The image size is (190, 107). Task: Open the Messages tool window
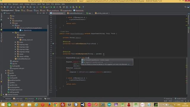18,99
